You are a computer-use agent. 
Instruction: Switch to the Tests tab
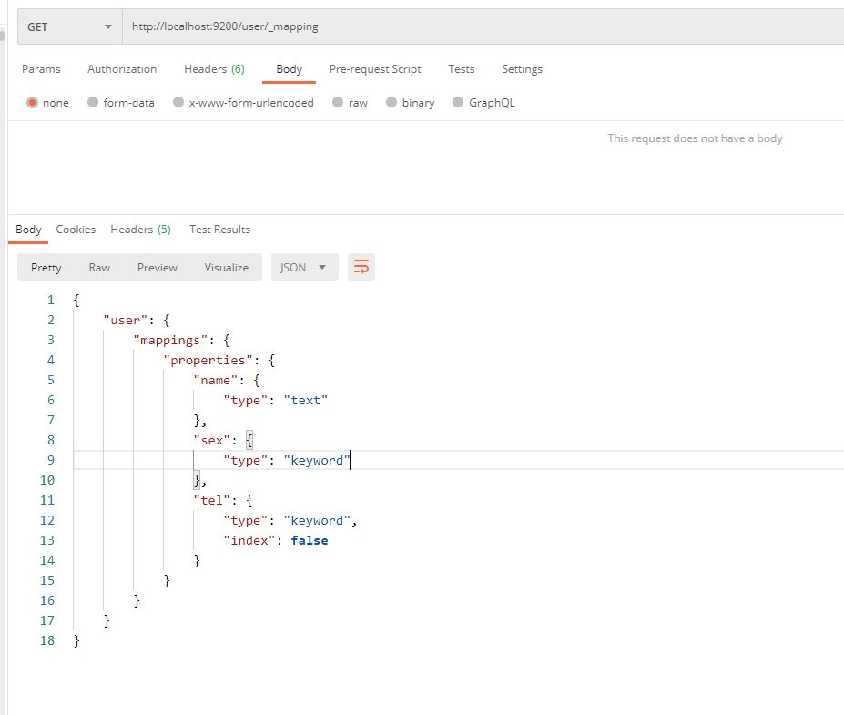coord(462,69)
